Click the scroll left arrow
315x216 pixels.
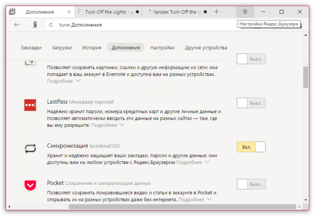point(9,207)
